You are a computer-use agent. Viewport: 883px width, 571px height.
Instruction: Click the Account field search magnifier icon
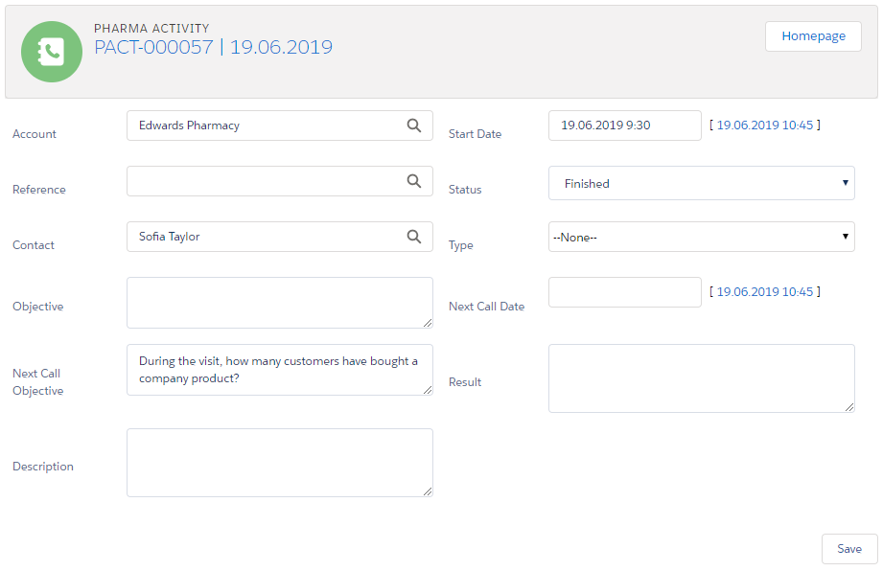(x=413, y=126)
